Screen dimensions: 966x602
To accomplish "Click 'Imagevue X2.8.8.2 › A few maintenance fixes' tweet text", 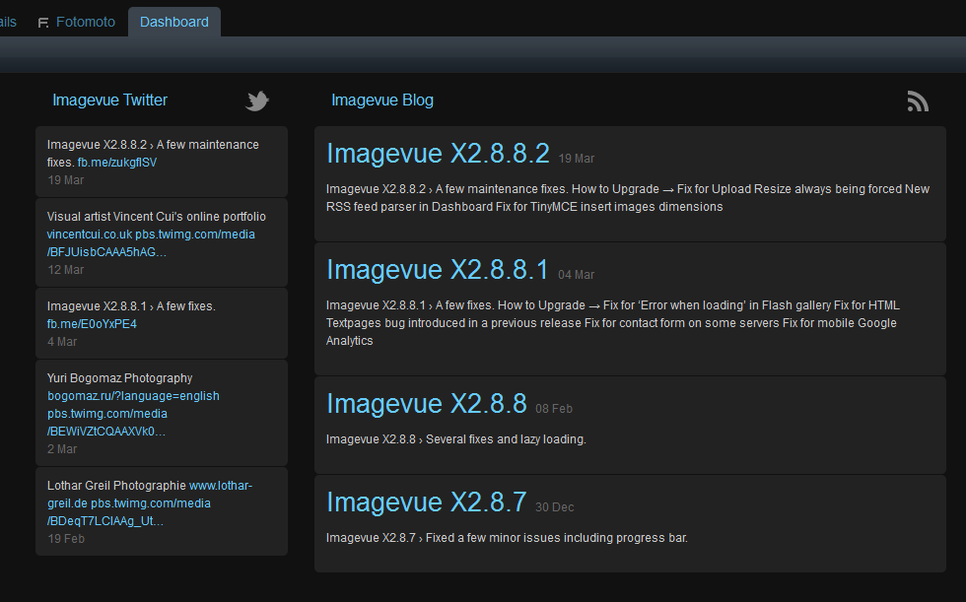I will click(x=153, y=154).
